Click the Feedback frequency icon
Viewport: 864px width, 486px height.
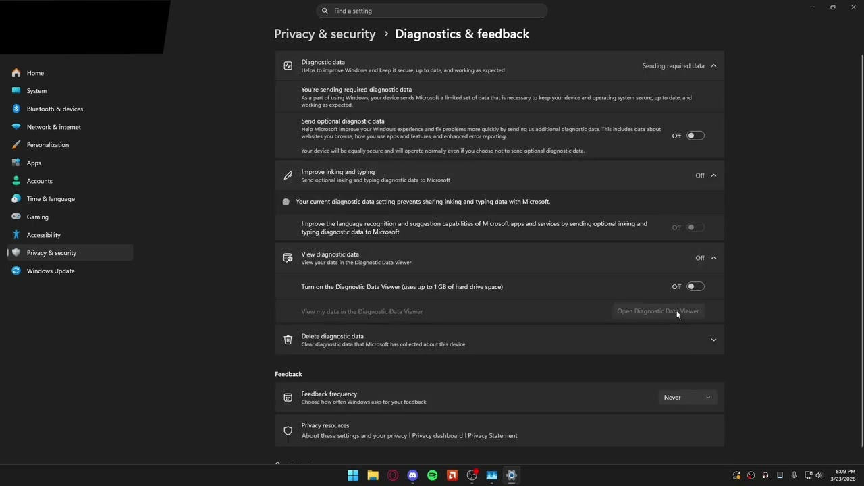click(x=288, y=398)
